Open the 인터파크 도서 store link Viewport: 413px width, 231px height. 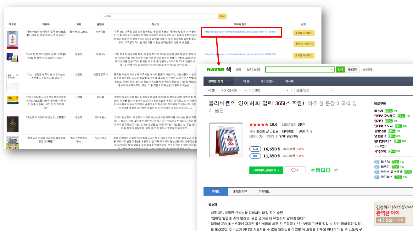pos(384,126)
